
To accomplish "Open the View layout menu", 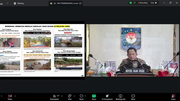I will [154, 3].
